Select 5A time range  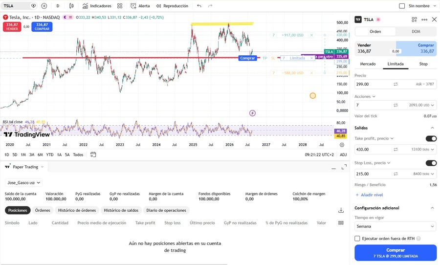tap(67, 155)
